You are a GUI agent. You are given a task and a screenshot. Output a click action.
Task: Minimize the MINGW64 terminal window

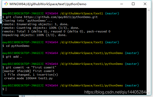coord(122,4)
